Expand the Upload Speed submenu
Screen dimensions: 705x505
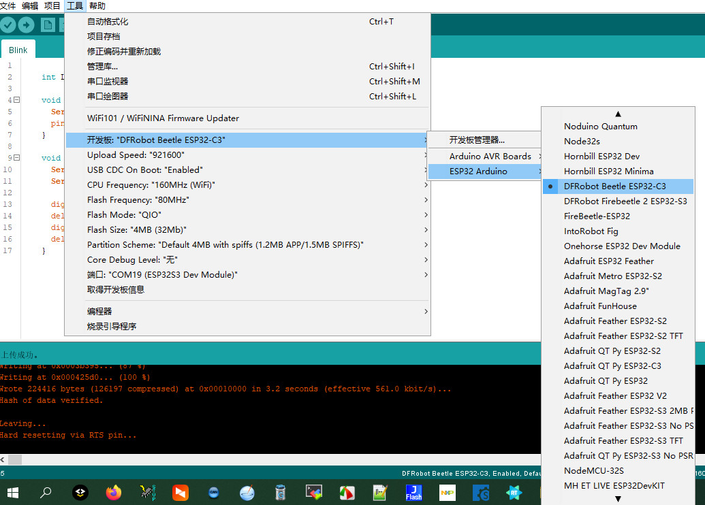[x=248, y=155]
